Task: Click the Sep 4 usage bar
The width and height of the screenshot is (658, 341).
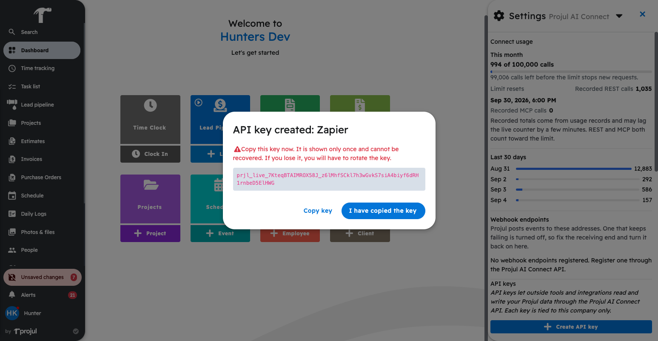Action: click(x=577, y=200)
